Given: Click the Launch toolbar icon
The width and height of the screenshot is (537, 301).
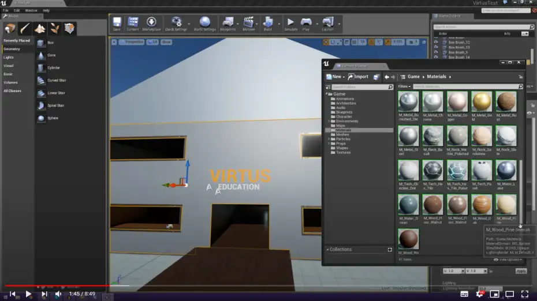Looking at the screenshot, I should tap(328, 24).
